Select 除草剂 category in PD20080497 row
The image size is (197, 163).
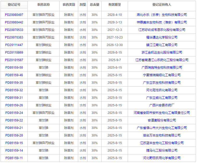tap(69, 15)
